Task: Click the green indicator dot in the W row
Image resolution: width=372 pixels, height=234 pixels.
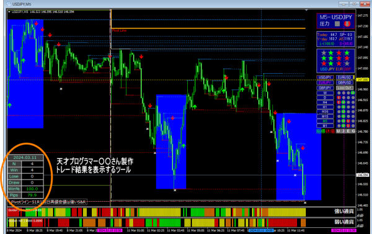Action: pos(353,93)
